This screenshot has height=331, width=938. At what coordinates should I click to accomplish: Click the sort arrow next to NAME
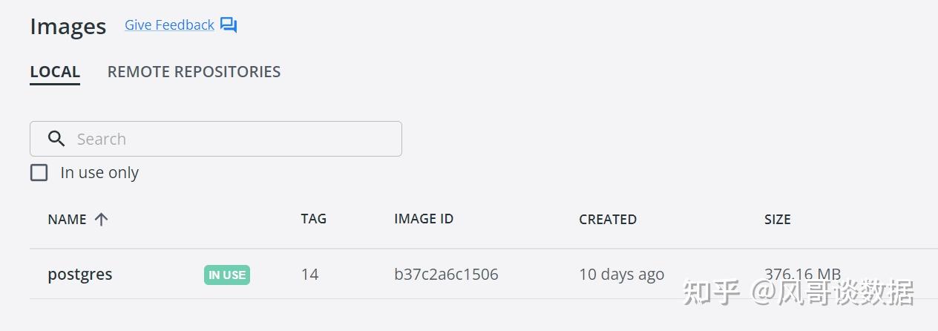tap(102, 219)
